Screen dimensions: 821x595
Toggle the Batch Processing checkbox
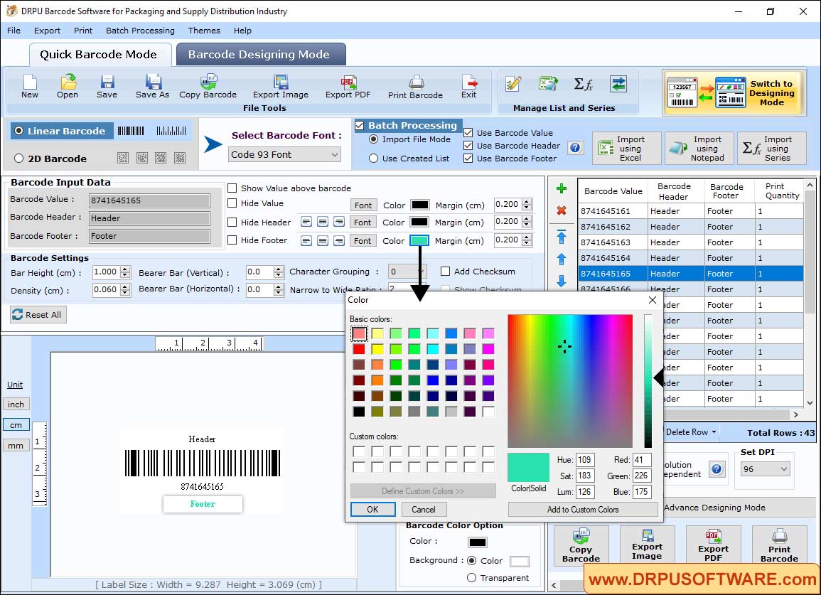click(359, 125)
